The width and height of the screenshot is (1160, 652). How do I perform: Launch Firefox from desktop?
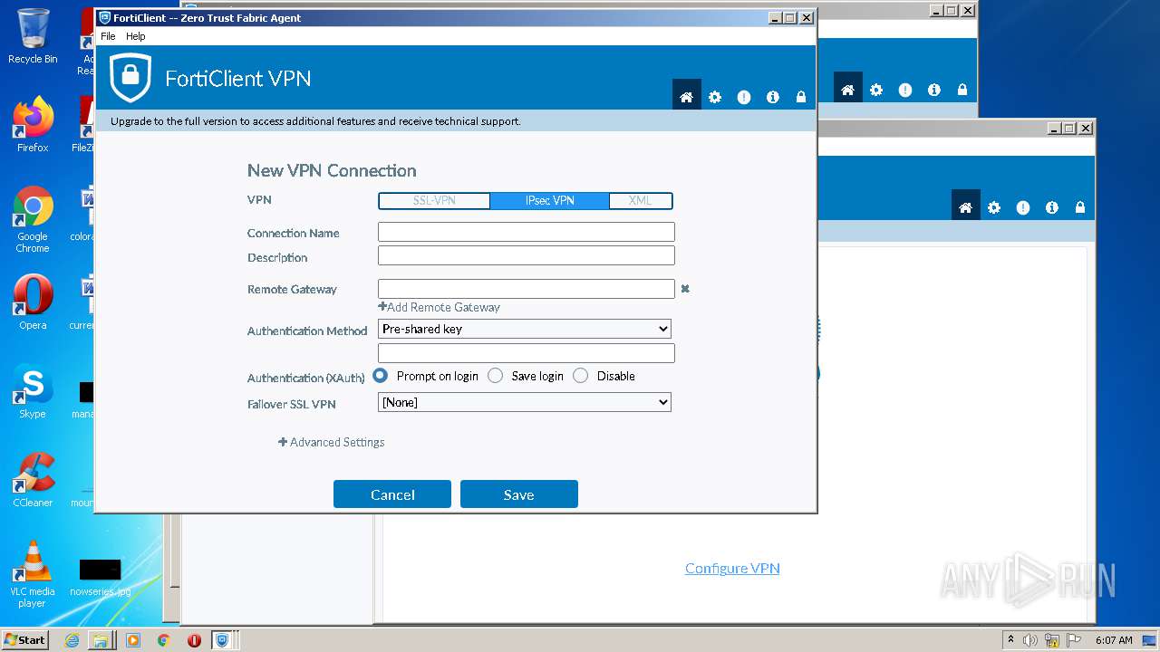click(x=33, y=125)
